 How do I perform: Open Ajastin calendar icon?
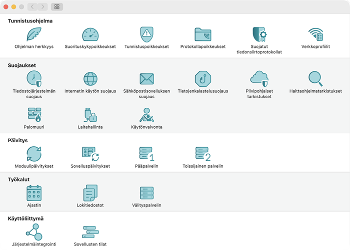coord(34,193)
